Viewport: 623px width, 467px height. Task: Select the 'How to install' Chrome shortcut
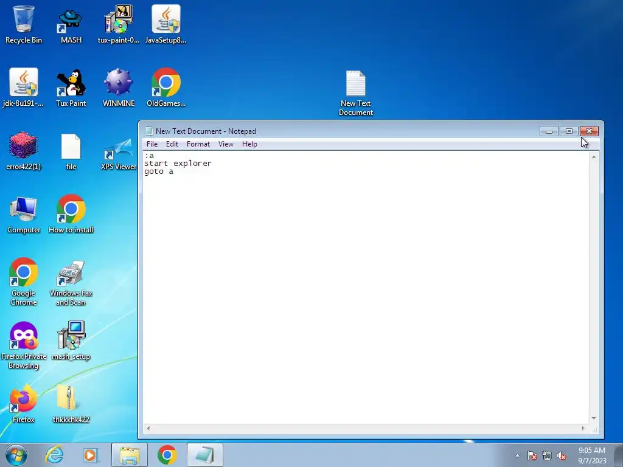click(71, 215)
